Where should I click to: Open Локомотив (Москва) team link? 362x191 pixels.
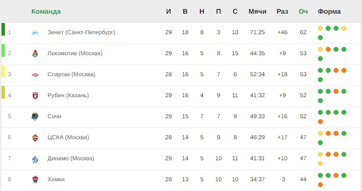75,53
